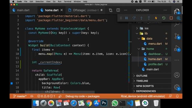Collapse the lib folder

137,33
